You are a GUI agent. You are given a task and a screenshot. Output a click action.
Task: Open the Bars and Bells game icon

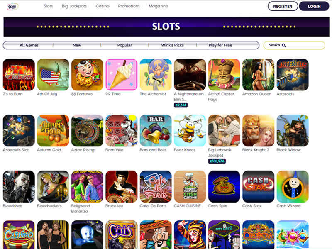coord(156,131)
